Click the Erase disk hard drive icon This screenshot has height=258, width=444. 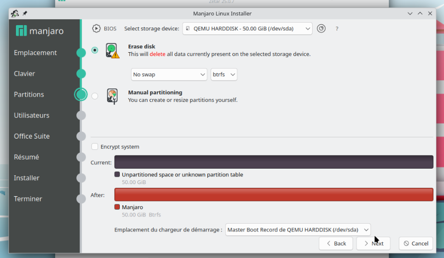(113, 51)
